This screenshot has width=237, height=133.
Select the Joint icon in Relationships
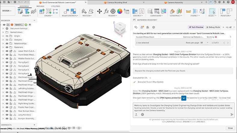pyautogui.click(x=66, y=11)
